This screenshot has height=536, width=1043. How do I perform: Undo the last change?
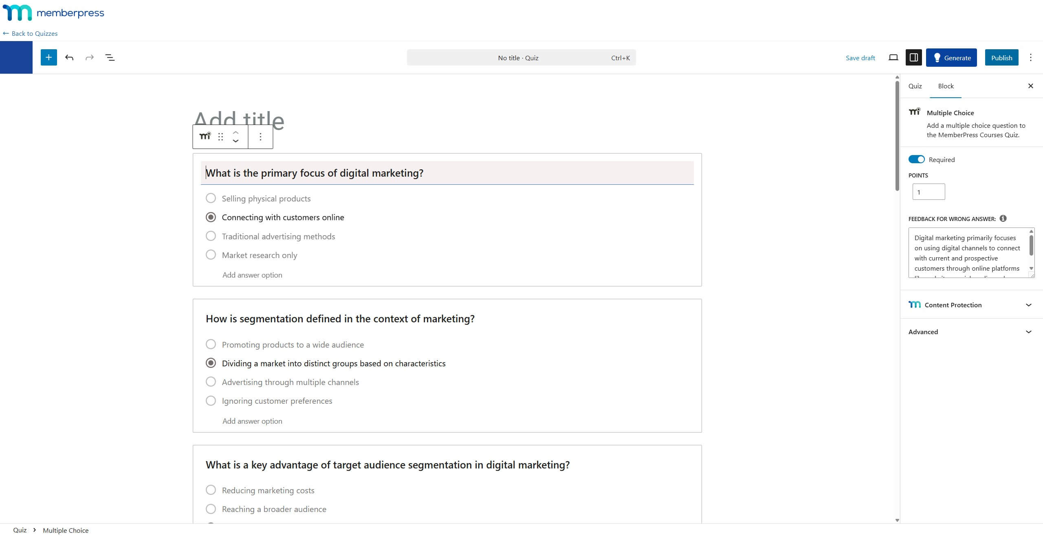click(x=69, y=57)
